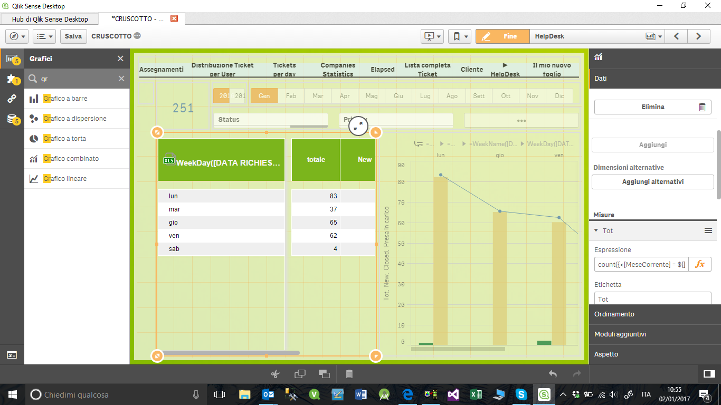Open the Cliente tab
Screen dimensions: 721x405
pos(472,70)
